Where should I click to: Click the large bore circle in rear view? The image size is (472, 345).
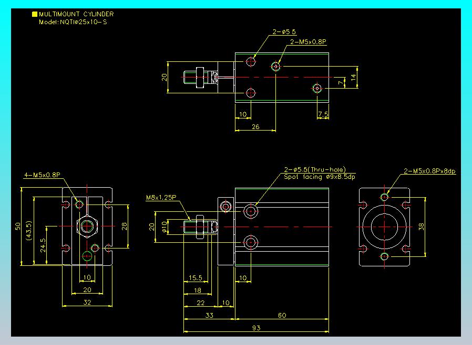[x=384, y=227]
